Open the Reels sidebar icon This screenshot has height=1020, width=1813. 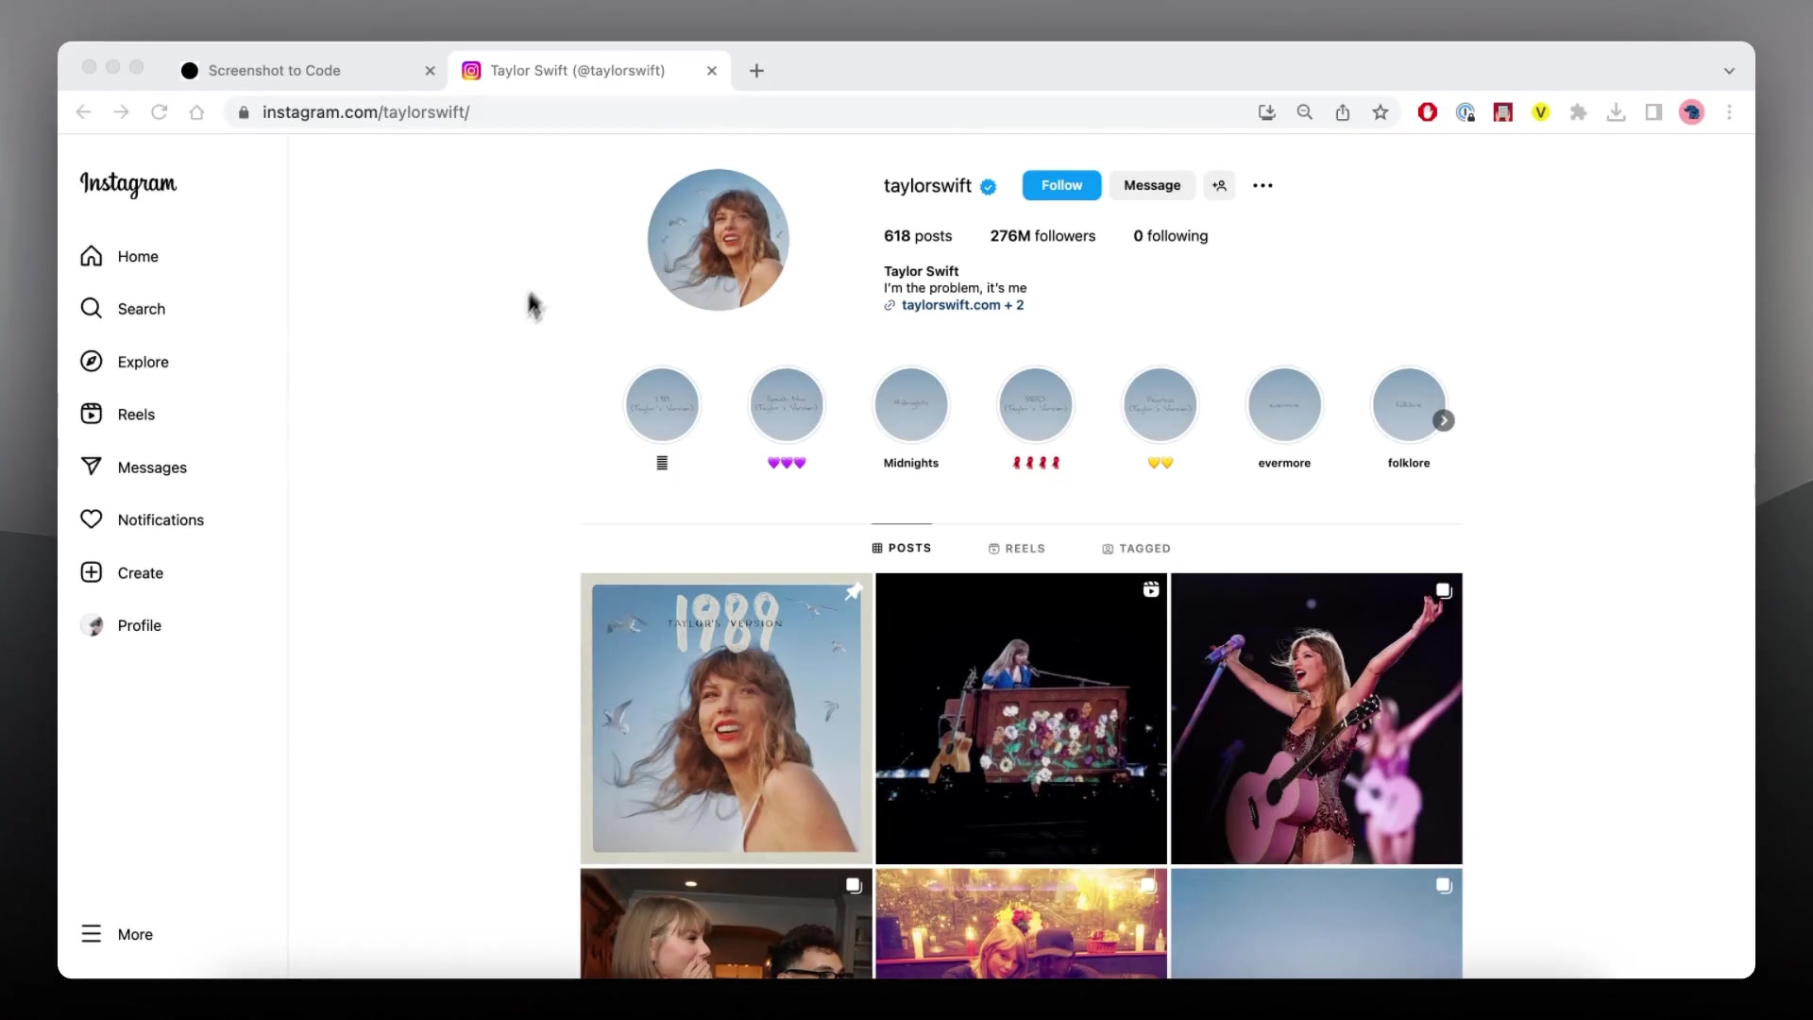point(92,415)
